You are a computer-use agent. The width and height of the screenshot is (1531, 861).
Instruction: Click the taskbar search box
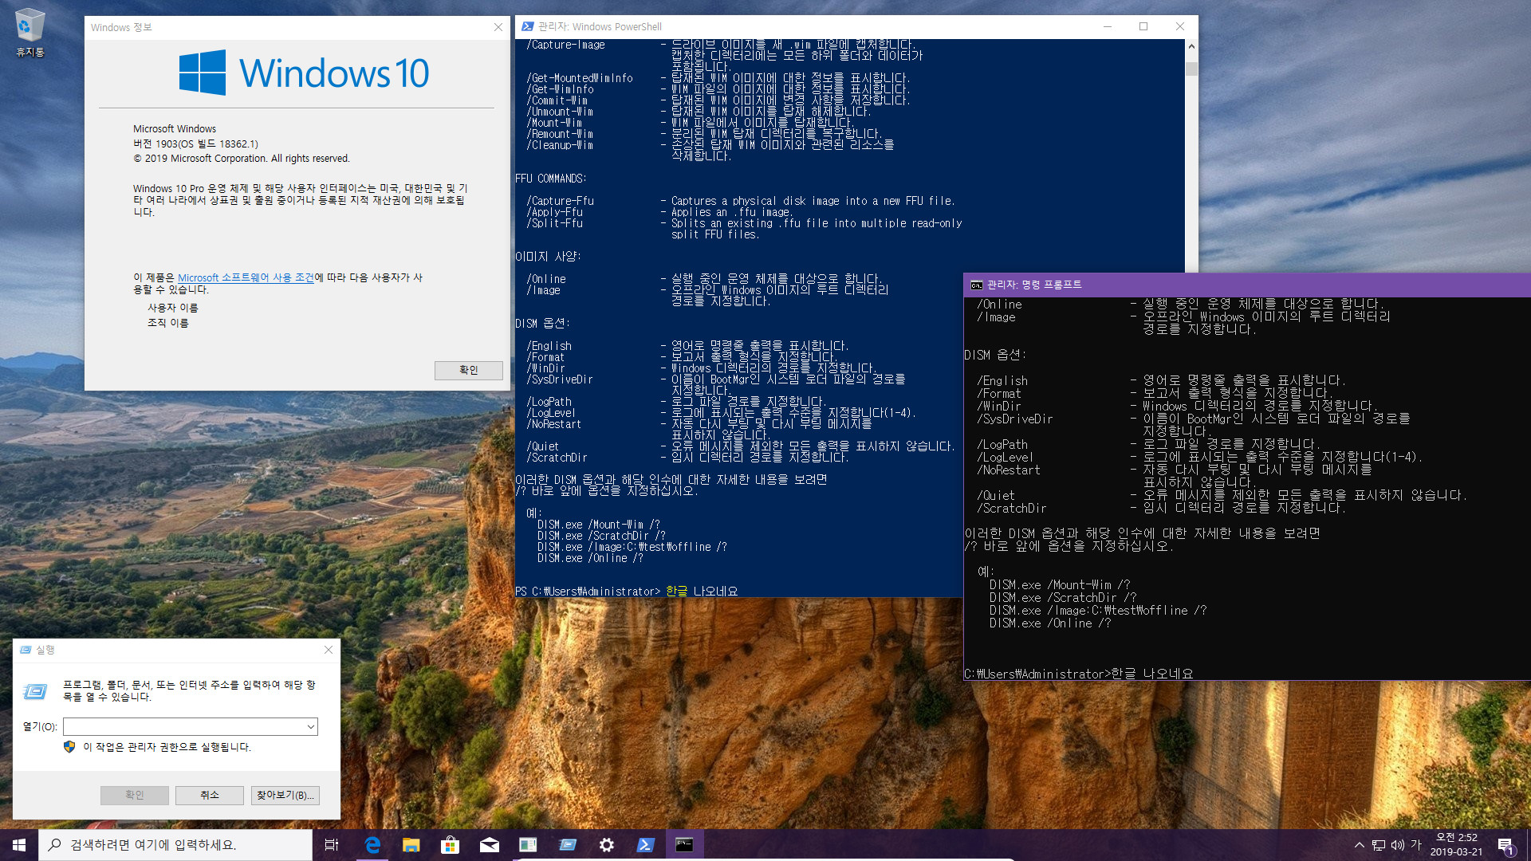175,844
